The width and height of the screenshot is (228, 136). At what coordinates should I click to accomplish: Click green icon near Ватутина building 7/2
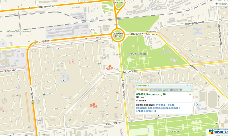205,72
